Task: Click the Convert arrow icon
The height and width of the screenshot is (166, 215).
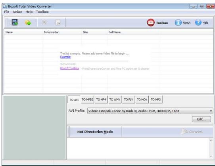Action: [184, 132]
